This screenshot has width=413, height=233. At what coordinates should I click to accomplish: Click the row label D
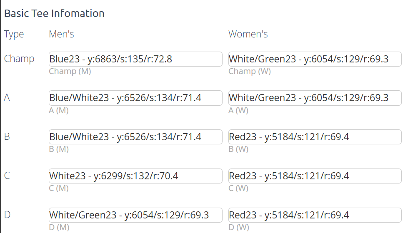click(x=8, y=215)
